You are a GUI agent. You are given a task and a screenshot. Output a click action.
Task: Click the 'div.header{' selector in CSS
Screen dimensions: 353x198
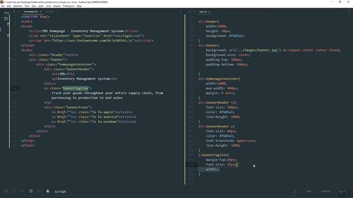[x=208, y=21]
